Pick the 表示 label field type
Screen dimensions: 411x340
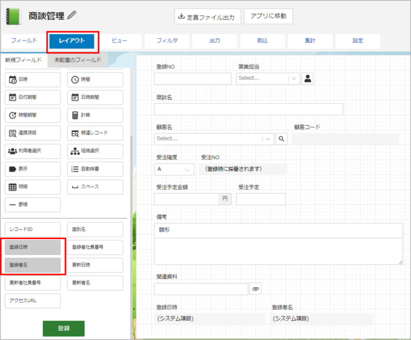[32, 169]
